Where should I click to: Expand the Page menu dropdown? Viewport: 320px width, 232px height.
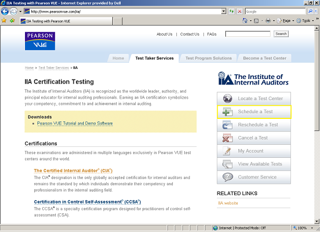pyautogui.click(x=293, y=21)
